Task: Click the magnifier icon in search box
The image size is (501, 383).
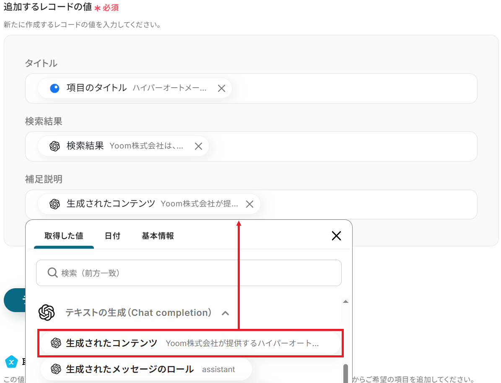Action: (52, 273)
